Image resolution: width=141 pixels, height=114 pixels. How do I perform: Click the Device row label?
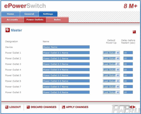click(x=9, y=47)
